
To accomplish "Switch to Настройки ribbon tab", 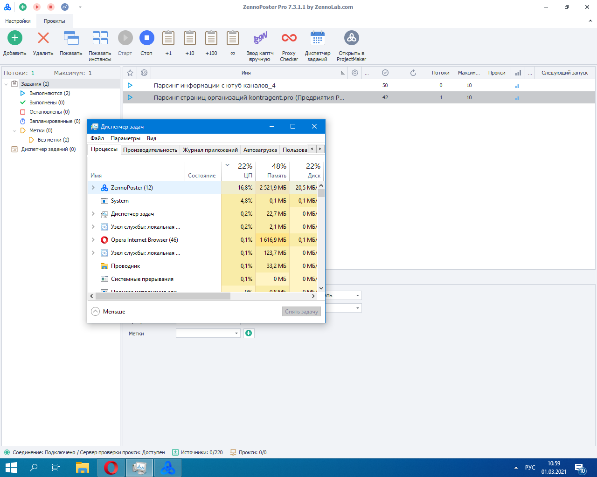I will [18, 21].
